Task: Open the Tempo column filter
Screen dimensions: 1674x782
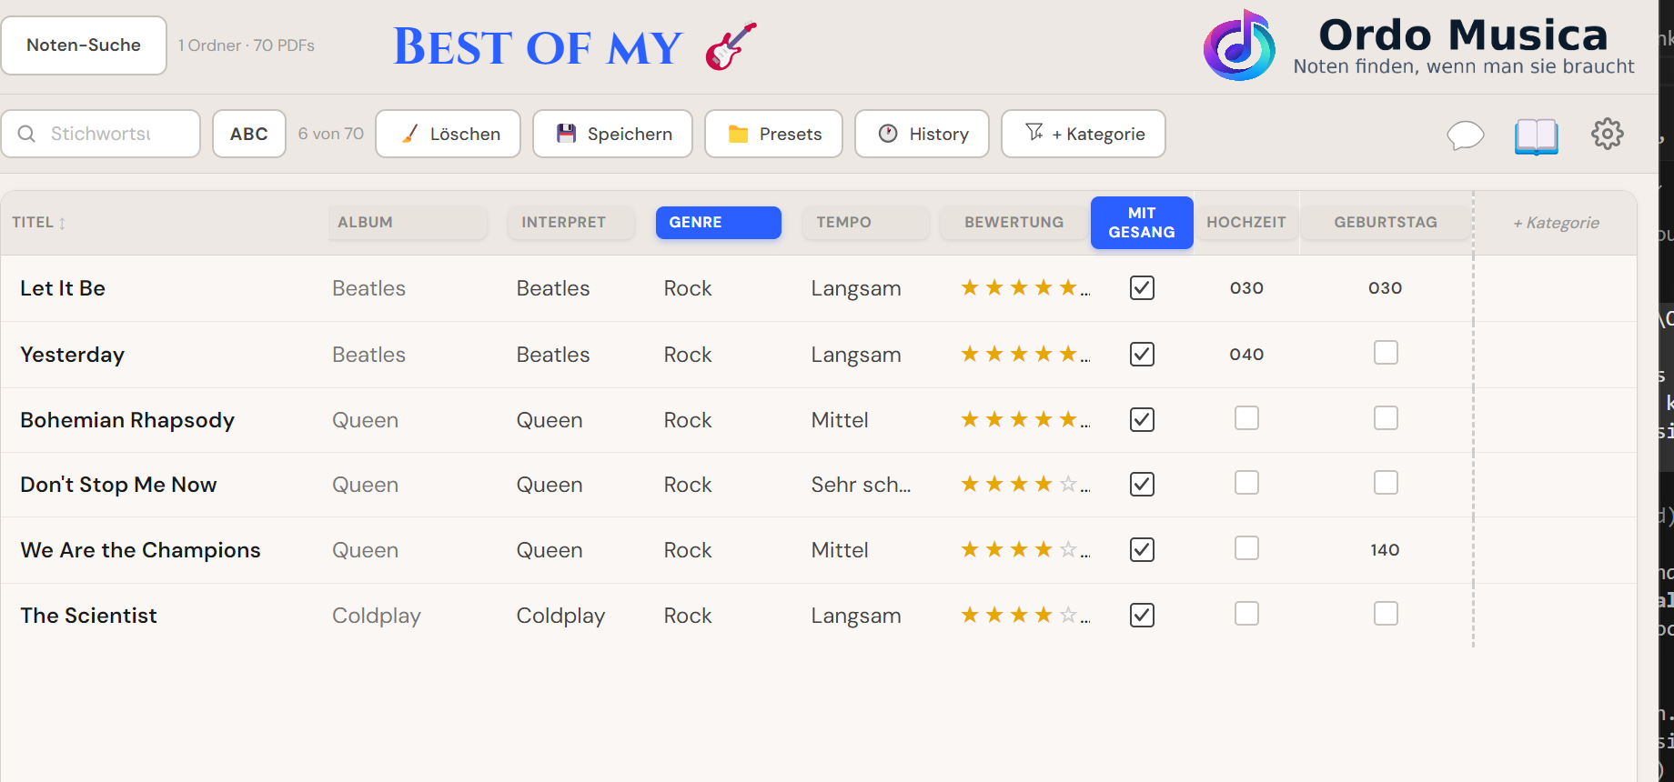Action: click(x=866, y=223)
